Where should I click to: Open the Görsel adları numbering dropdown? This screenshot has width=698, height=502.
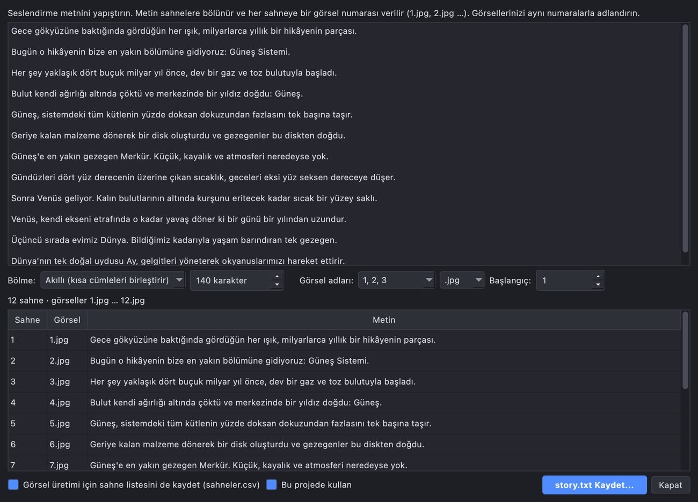[x=396, y=280]
